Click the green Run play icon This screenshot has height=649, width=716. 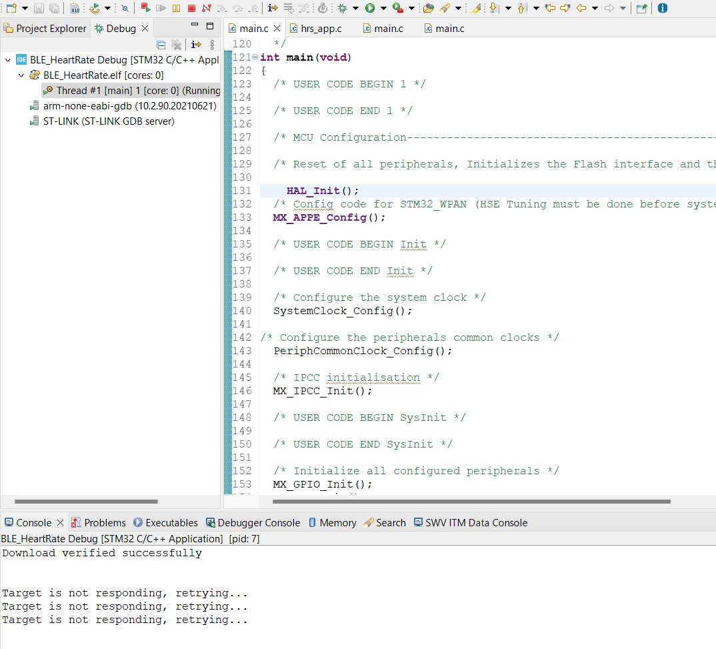(370, 8)
